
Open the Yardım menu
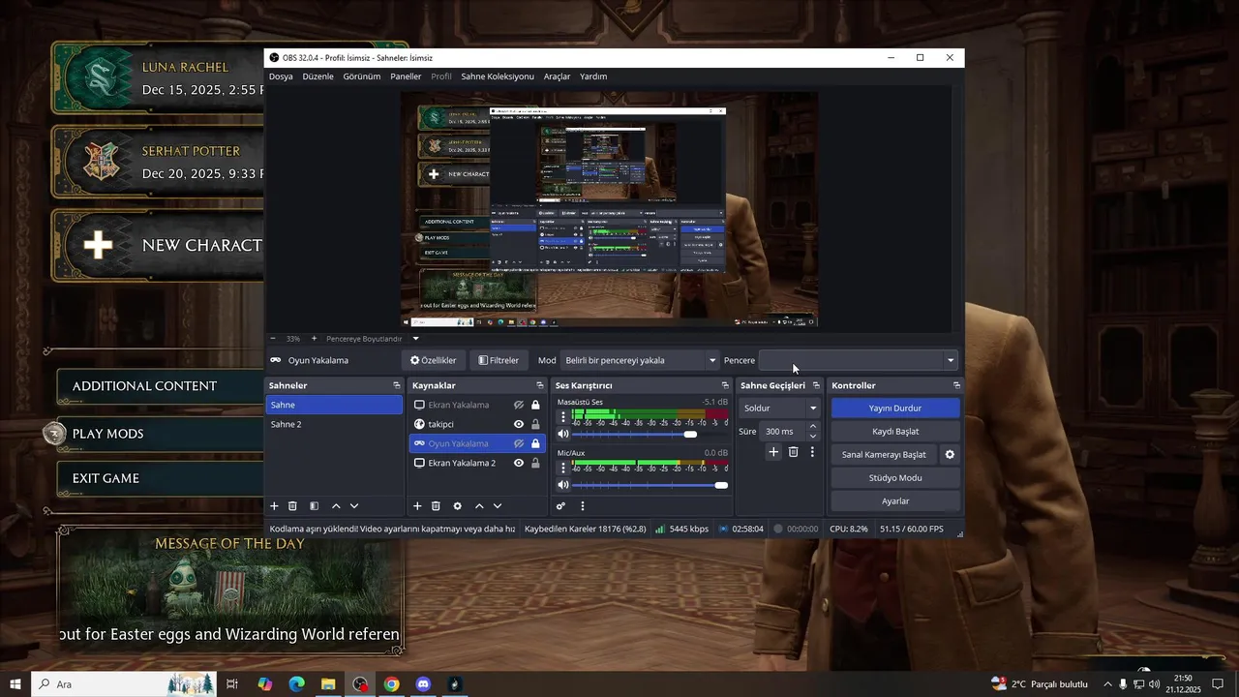pyautogui.click(x=593, y=76)
